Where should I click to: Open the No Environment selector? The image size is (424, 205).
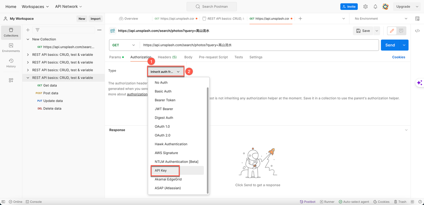tap(381, 18)
